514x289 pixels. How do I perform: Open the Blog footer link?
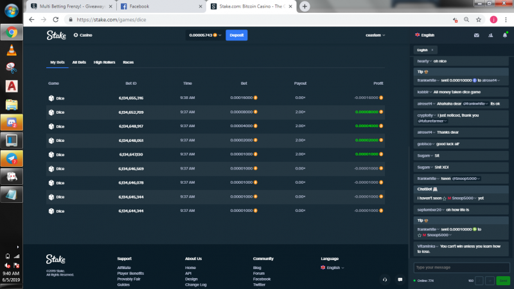click(x=257, y=268)
